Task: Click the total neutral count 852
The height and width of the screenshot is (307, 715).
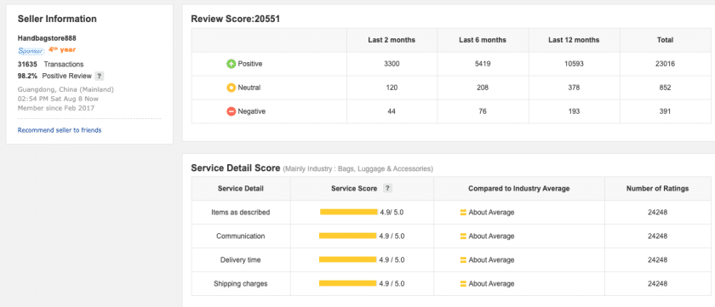Action: pos(665,88)
